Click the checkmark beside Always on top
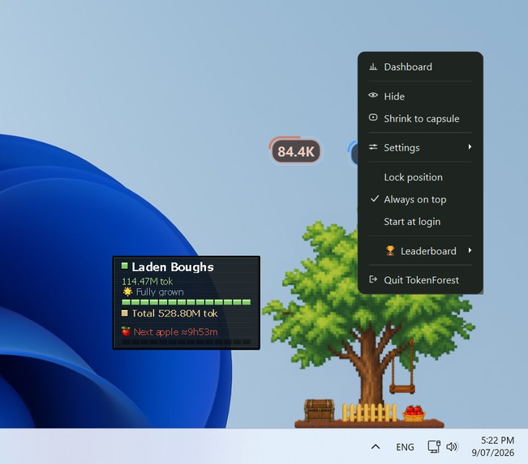This screenshot has height=464, width=528. click(375, 198)
